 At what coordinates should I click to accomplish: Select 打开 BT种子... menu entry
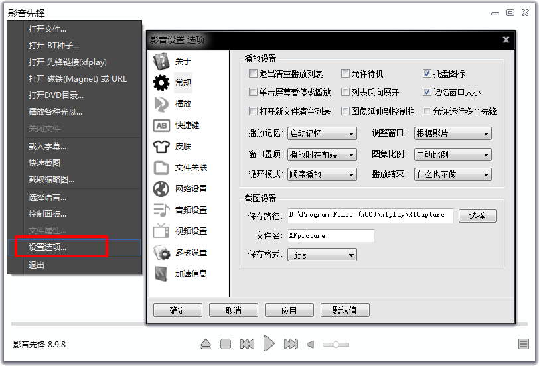click(74, 45)
